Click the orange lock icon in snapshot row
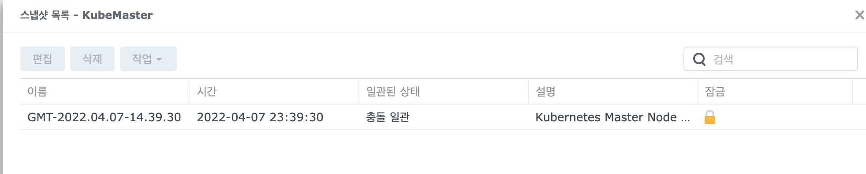The height and width of the screenshot is (174, 866). point(709,117)
